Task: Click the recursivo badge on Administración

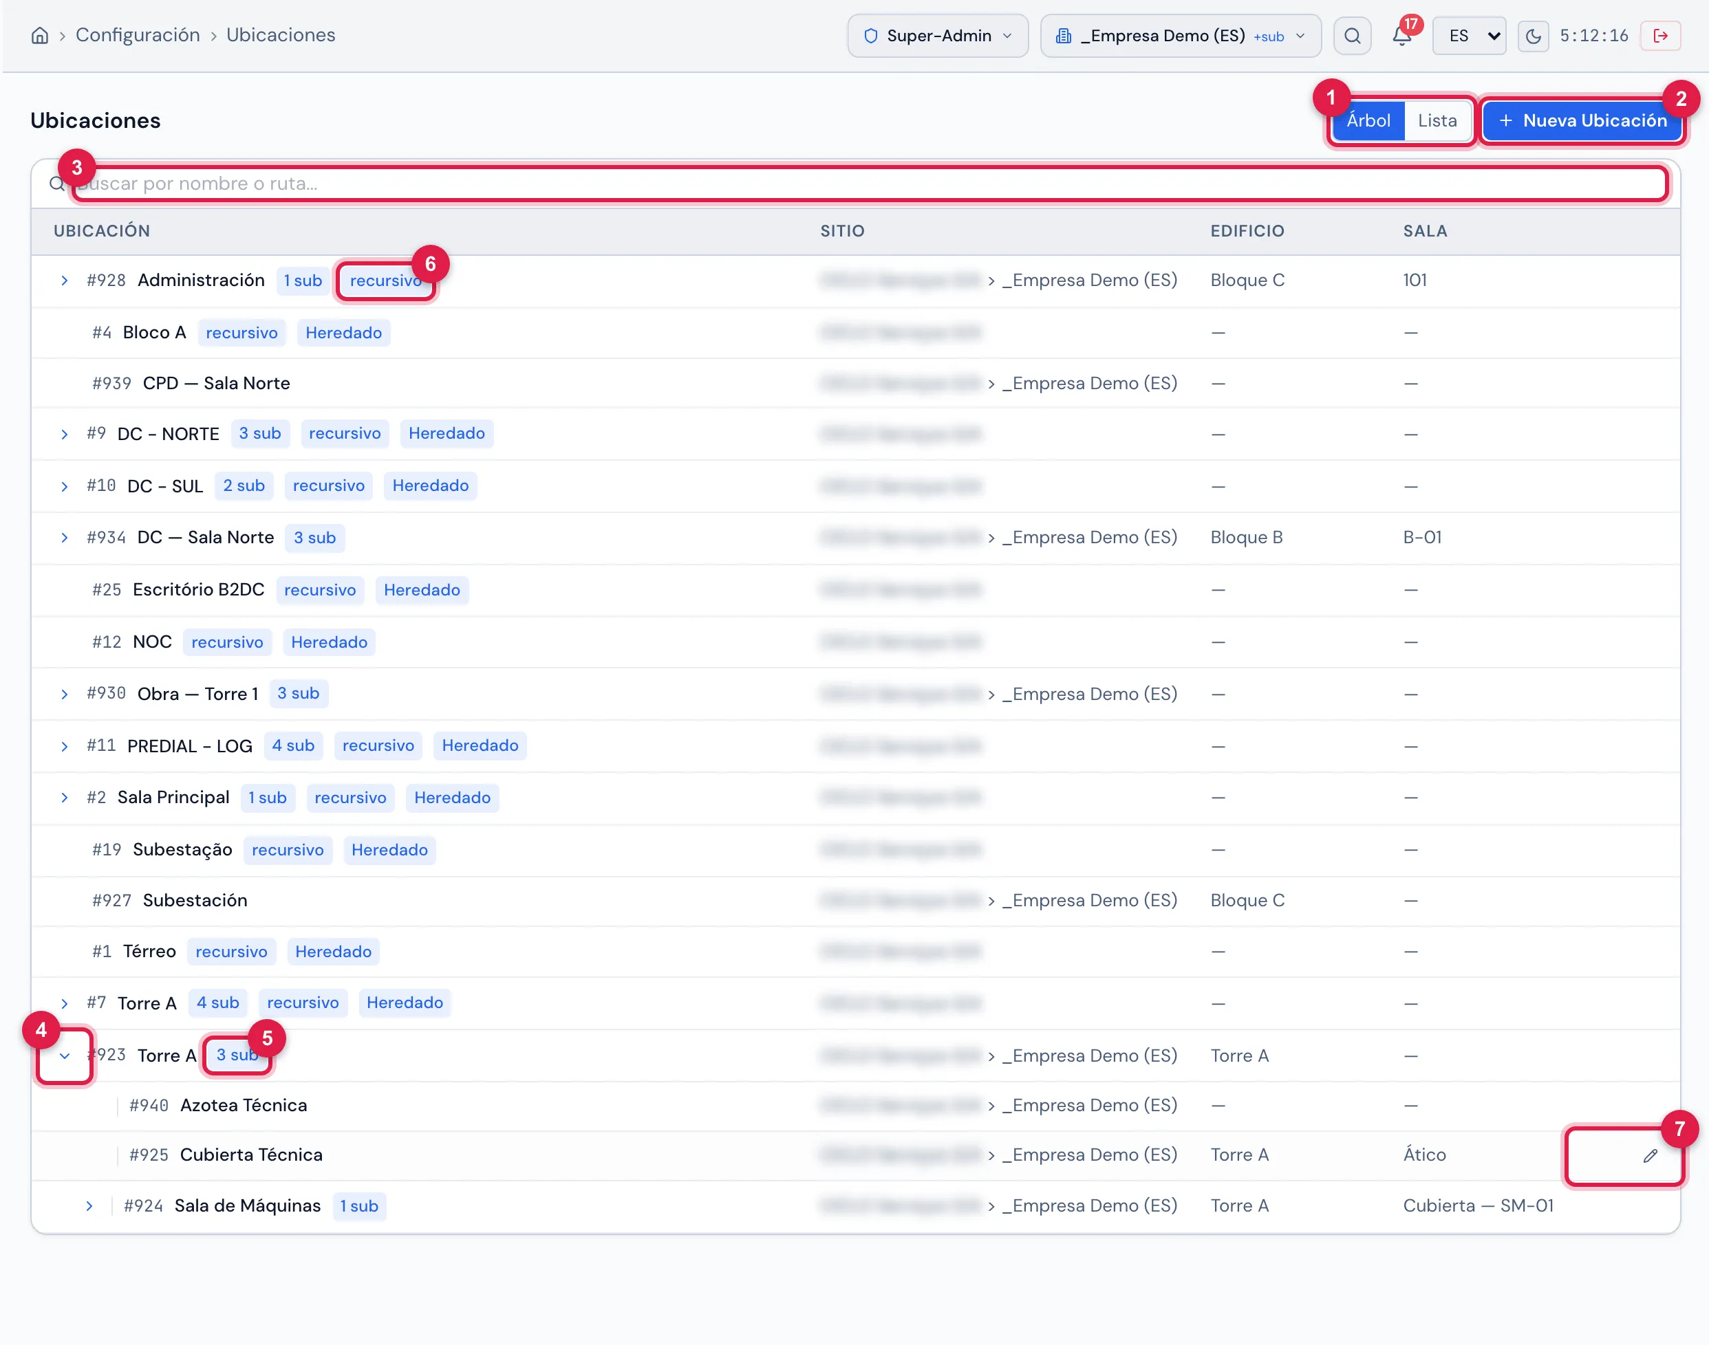Action: [385, 281]
